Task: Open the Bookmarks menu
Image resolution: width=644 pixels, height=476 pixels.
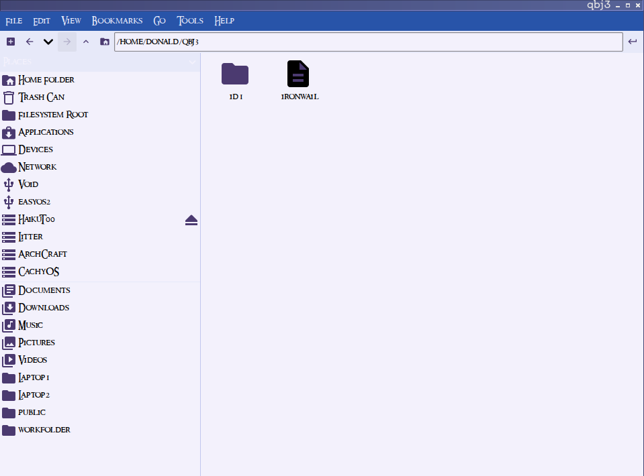Action: coord(117,21)
